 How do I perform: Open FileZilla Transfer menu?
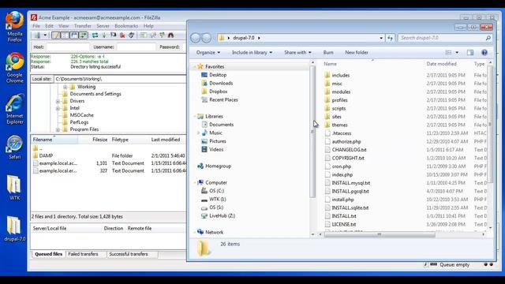coord(82,26)
